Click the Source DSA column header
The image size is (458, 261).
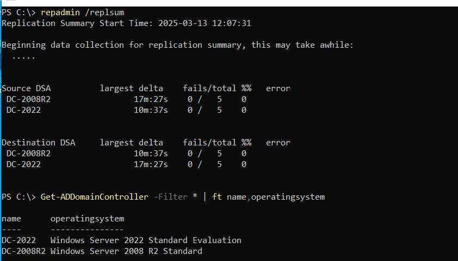[26, 88]
